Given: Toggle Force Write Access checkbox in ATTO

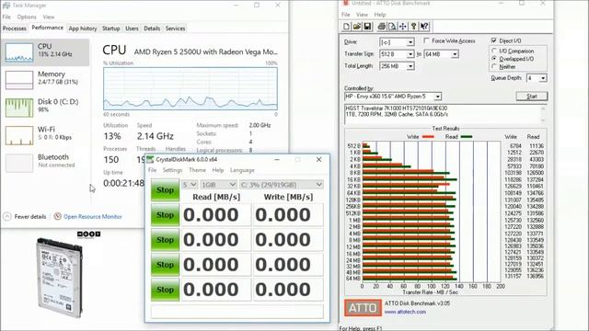Looking at the screenshot, I should click(x=426, y=40).
